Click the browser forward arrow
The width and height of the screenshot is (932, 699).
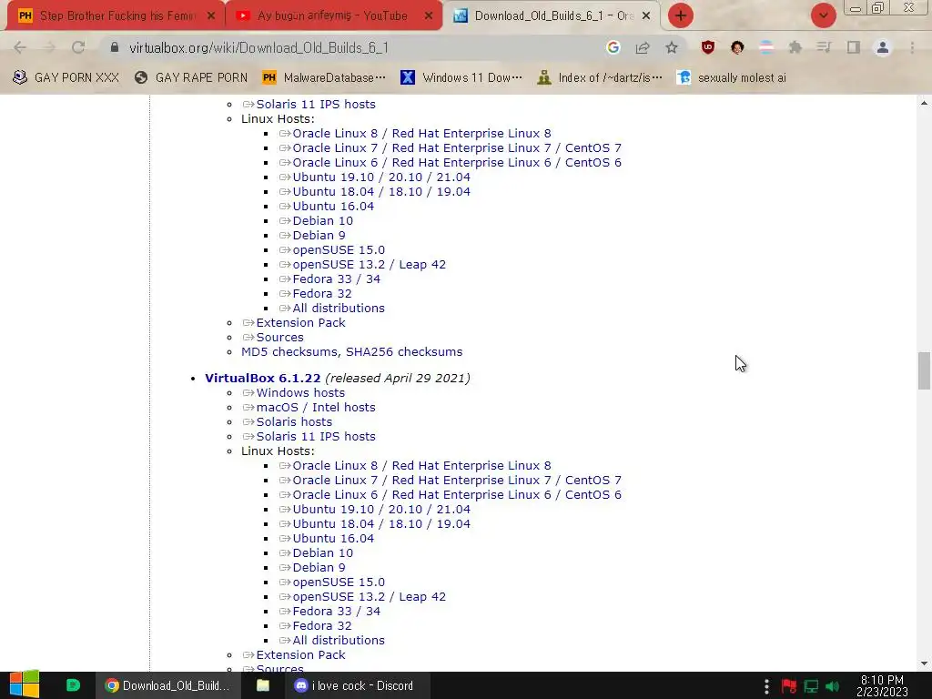click(49, 47)
